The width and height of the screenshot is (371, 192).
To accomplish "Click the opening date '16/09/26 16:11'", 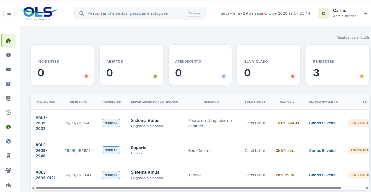I will 78,150.
